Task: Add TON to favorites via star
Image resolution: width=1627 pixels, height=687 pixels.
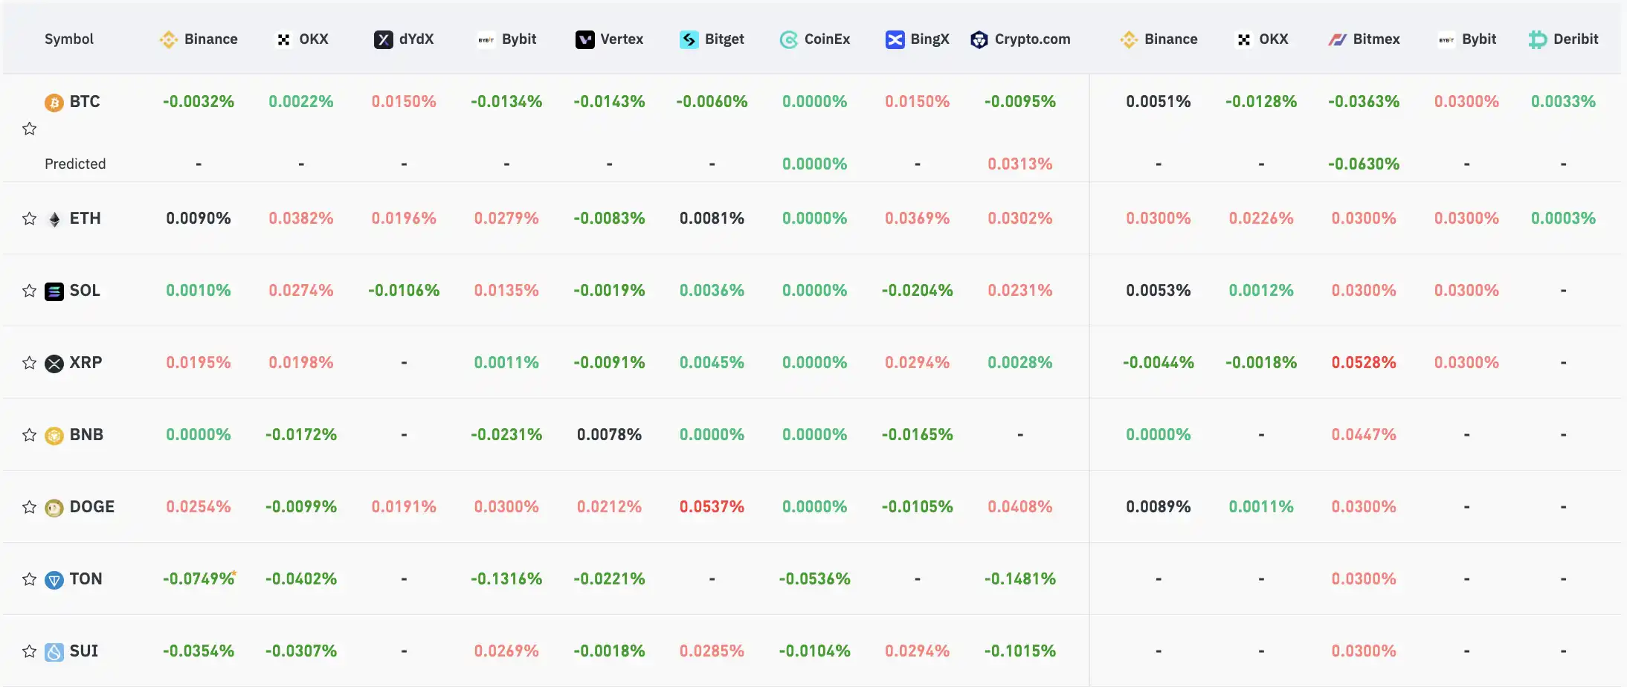Action: (x=30, y=579)
